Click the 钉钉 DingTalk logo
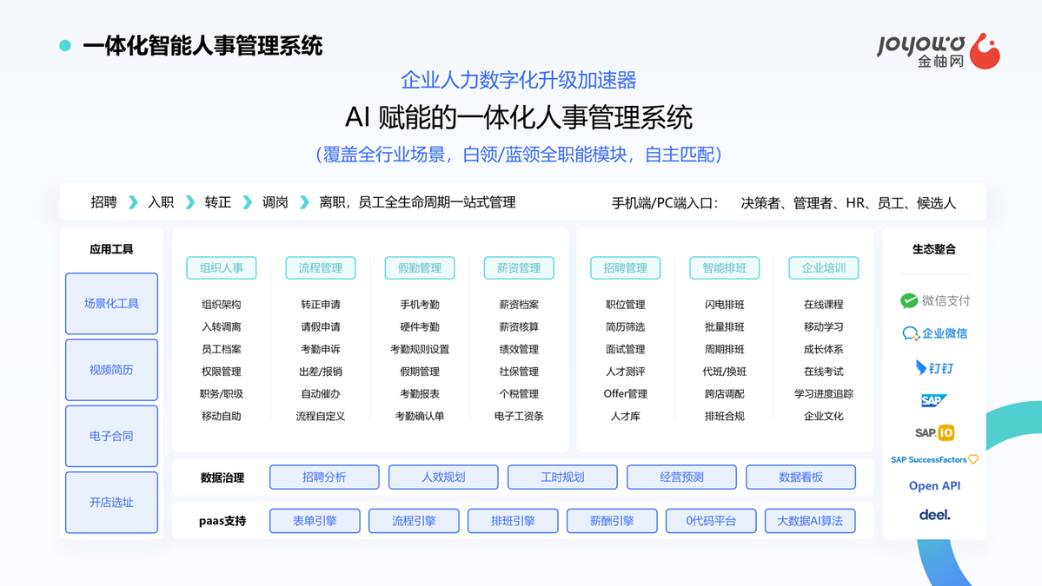This screenshot has height=586, width=1042. [933, 368]
